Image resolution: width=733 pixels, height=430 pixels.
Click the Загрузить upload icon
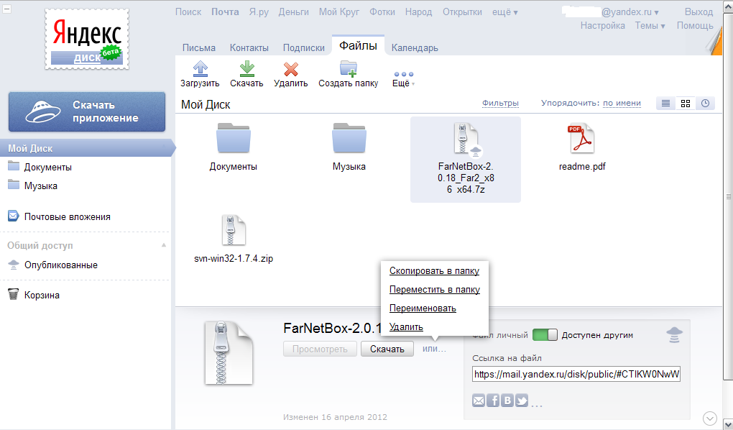pos(200,69)
